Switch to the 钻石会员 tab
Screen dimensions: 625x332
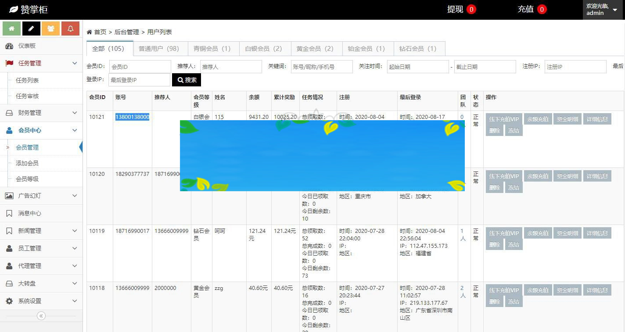point(419,48)
